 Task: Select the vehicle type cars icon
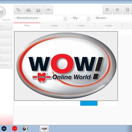pos(18,10)
